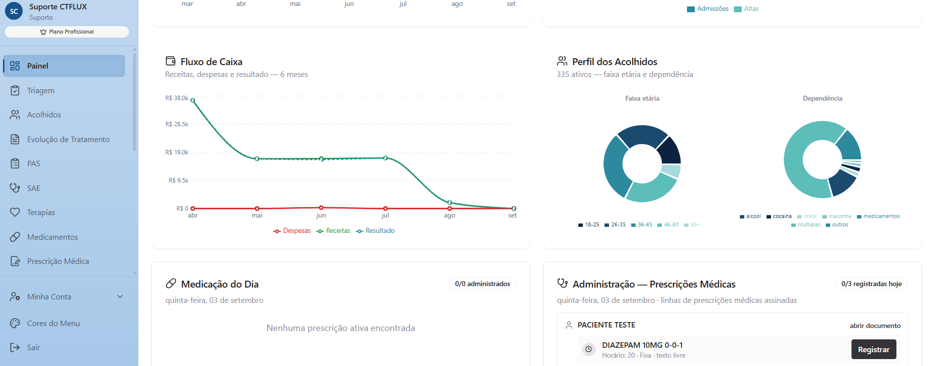Click the Plano Profissional badge
This screenshot has height=366, width=931.
pyautogui.click(x=67, y=32)
